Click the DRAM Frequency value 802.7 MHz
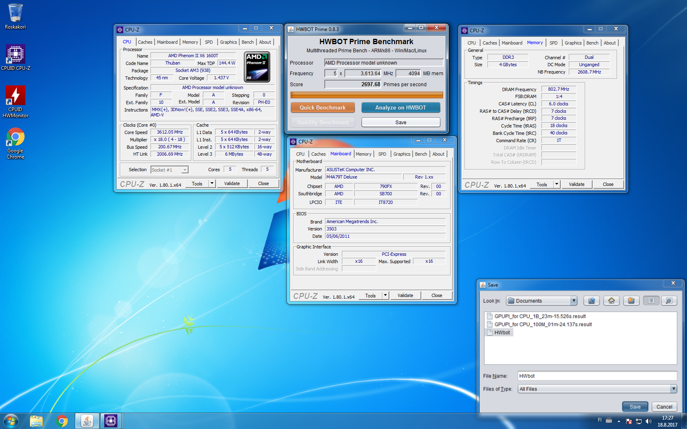 559,89
